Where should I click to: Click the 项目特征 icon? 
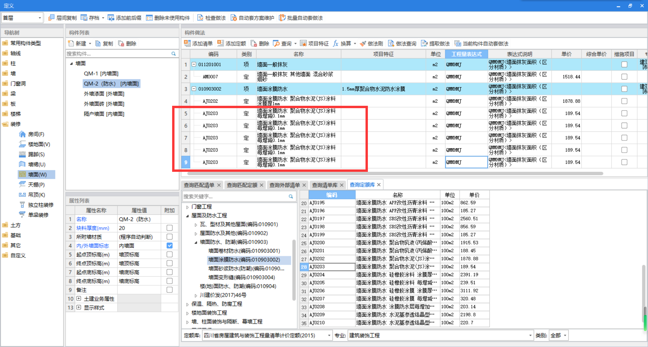[303, 43]
